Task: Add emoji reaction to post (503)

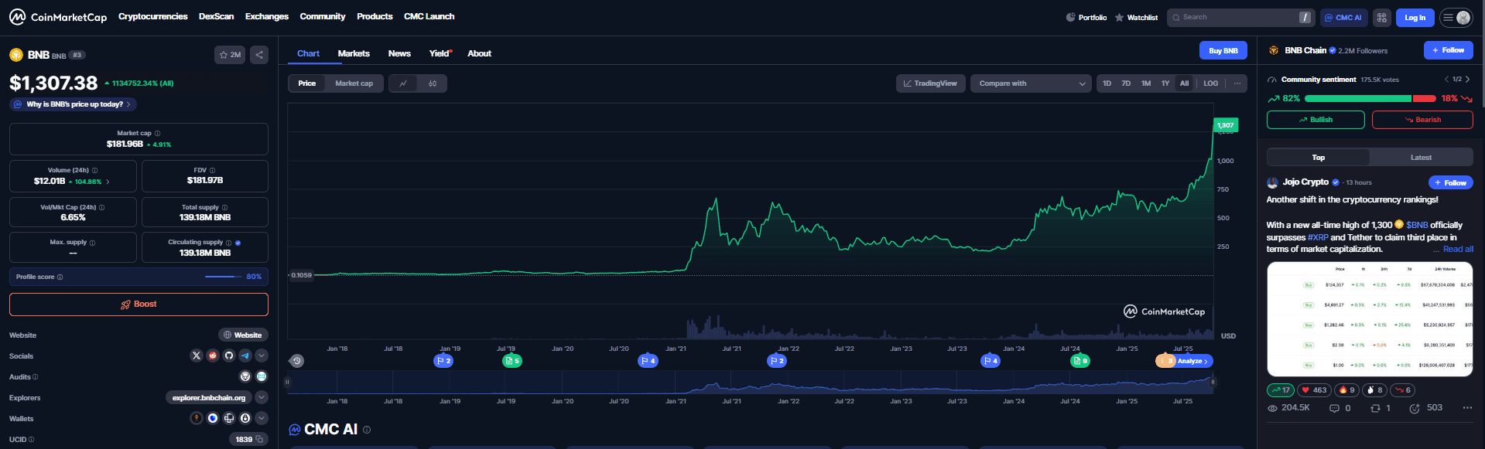Action: [x=1415, y=408]
